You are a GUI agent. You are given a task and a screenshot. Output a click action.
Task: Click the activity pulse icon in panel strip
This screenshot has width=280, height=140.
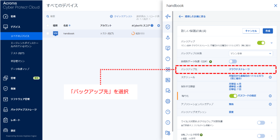point(168,16)
